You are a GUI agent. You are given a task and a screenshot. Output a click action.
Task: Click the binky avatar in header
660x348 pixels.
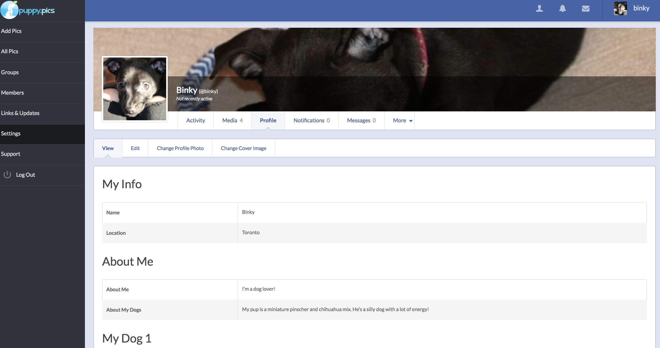(x=620, y=8)
